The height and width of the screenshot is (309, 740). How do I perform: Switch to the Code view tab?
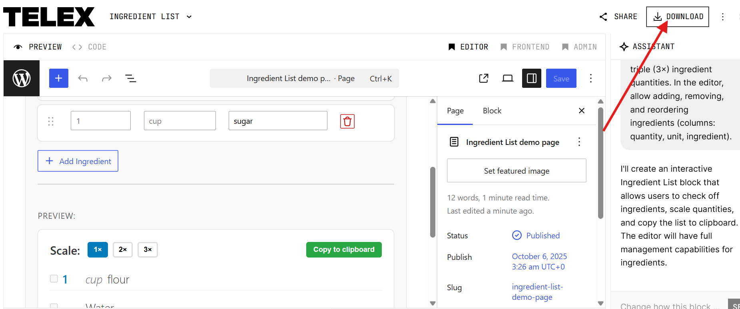coord(90,47)
